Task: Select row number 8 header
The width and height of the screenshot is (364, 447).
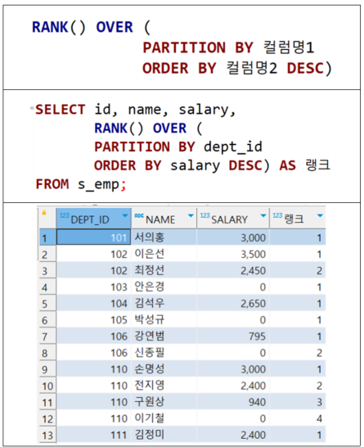Action: [x=47, y=353]
